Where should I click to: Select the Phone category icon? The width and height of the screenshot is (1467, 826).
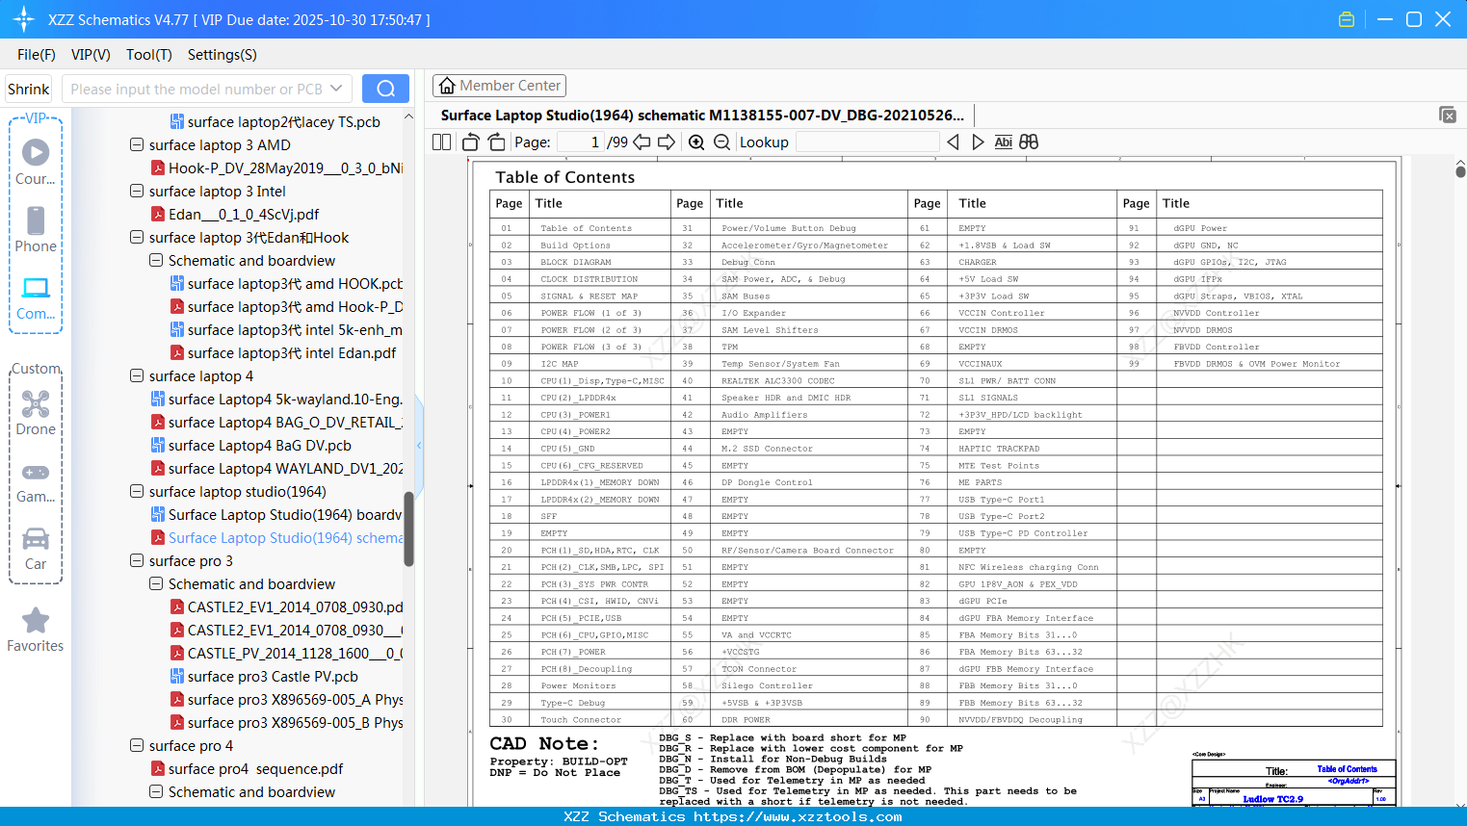click(x=36, y=229)
